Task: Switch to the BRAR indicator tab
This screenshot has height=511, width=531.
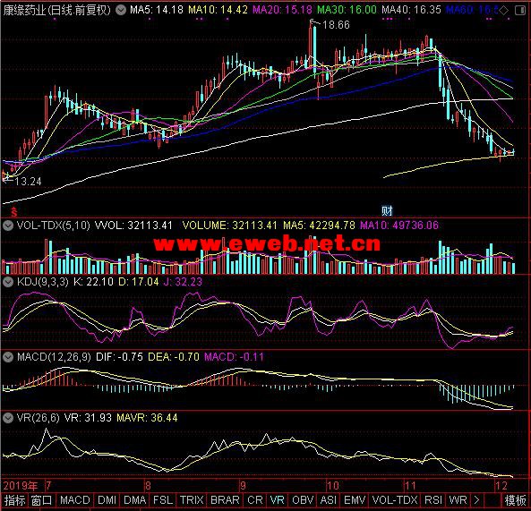Action: (x=225, y=500)
